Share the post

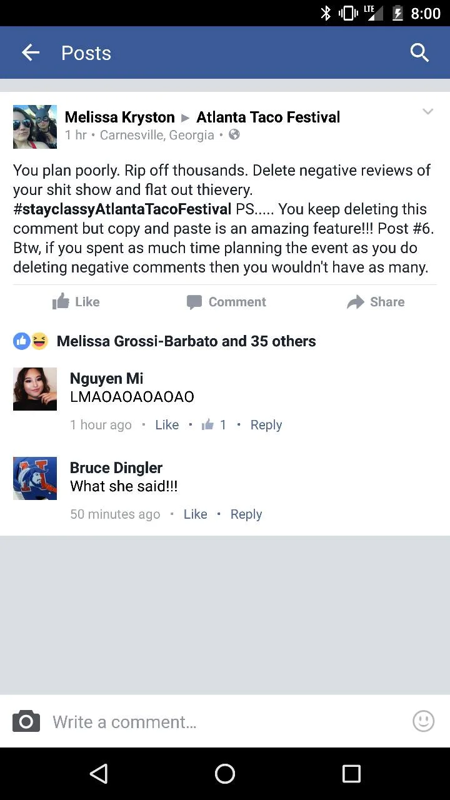(376, 302)
